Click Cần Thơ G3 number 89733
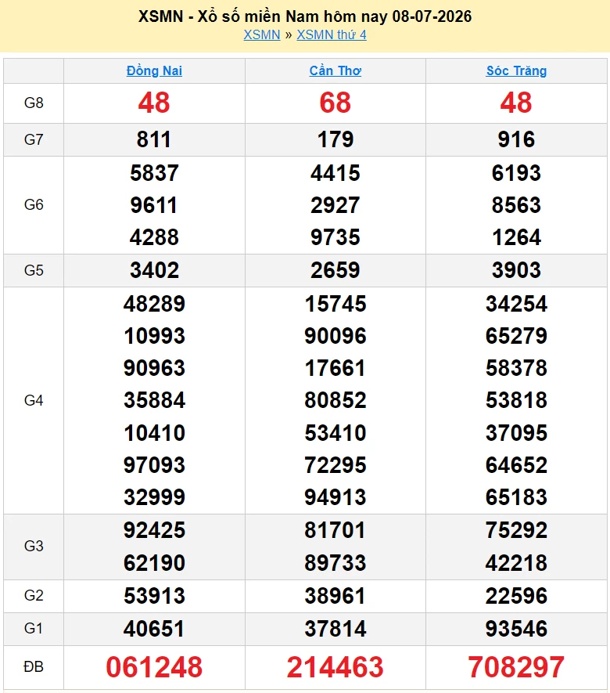The width and height of the screenshot is (610, 693). click(x=335, y=563)
